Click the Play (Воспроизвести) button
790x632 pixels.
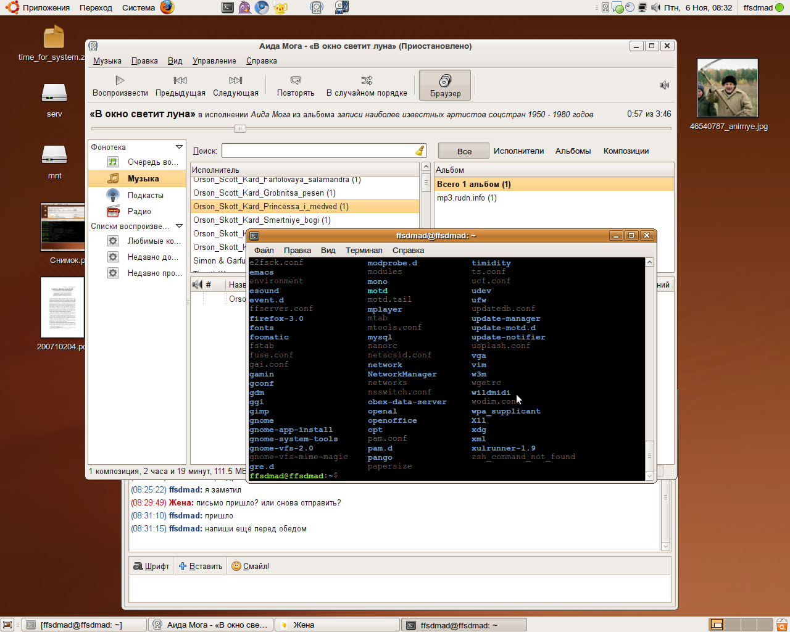click(x=120, y=85)
